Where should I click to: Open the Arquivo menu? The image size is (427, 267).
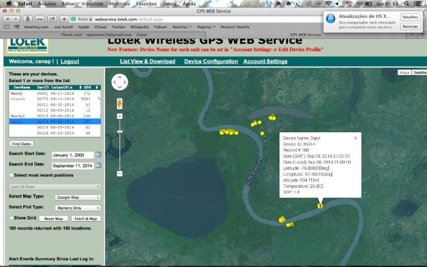47,4
